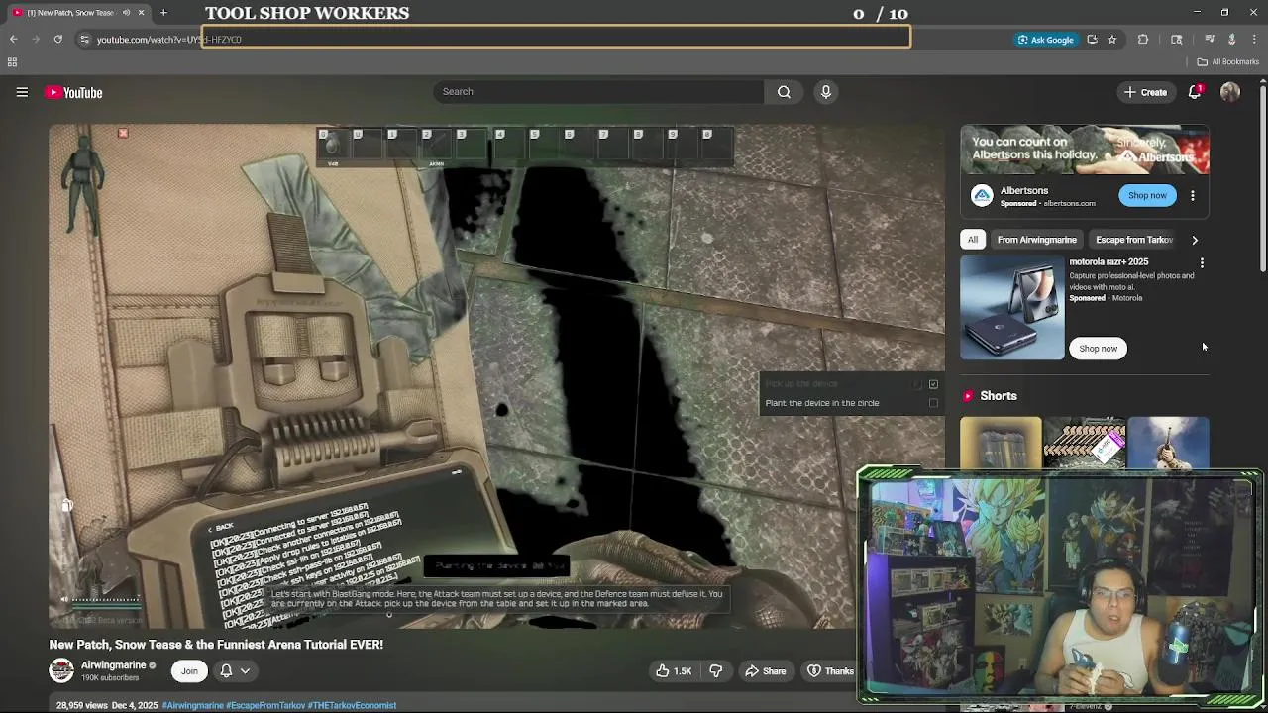Click Albertsons Shop now button

click(x=1147, y=196)
